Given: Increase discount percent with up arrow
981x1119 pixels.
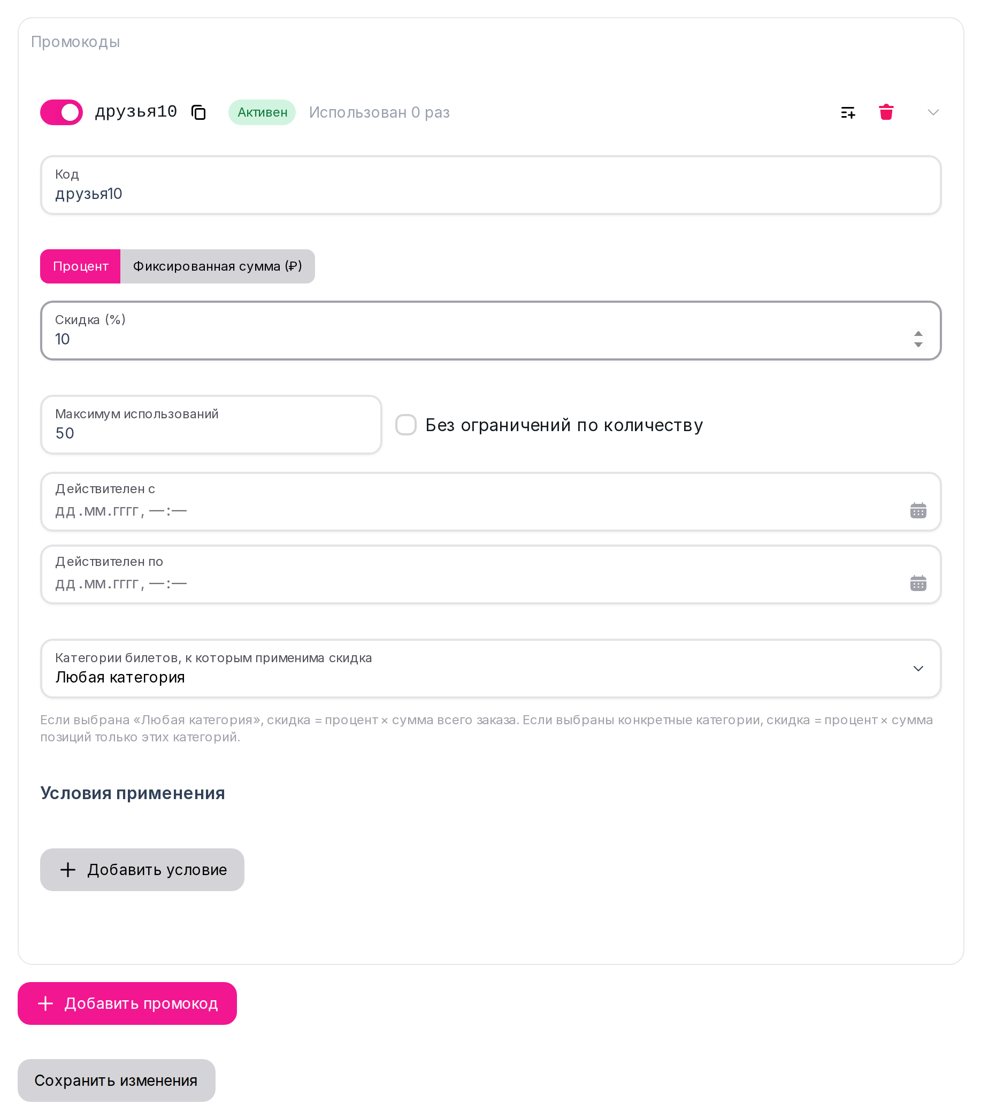Looking at the screenshot, I should [918, 333].
